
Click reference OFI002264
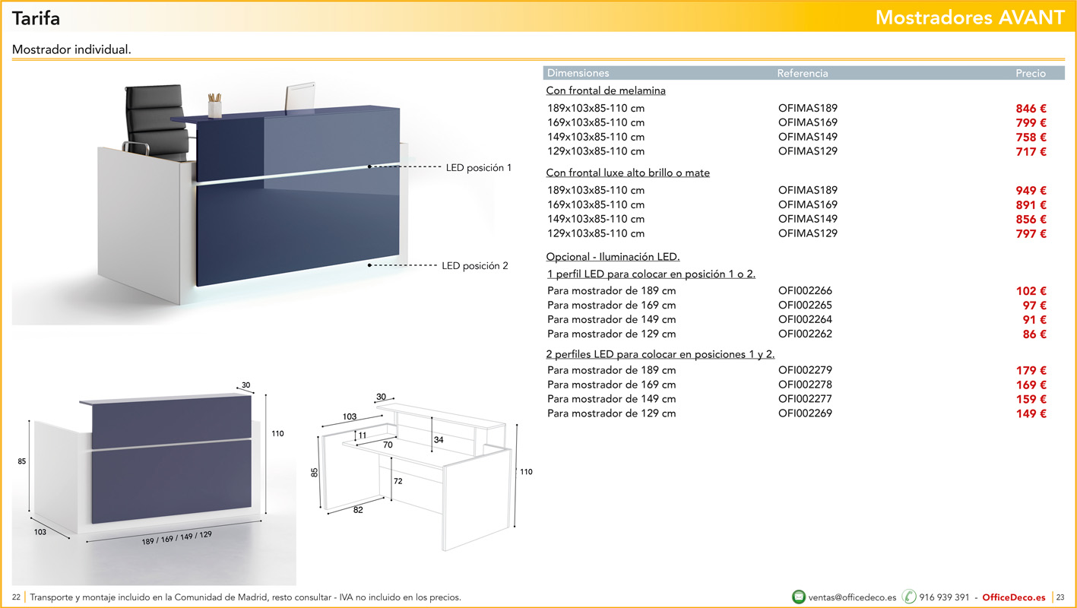pos(805,319)
